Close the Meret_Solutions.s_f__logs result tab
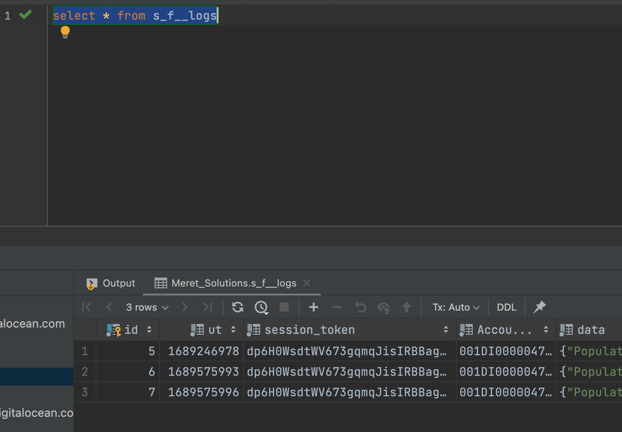 307,283
